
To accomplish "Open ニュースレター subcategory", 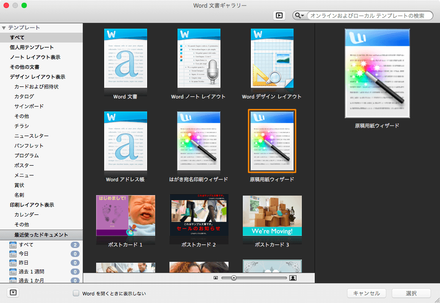I will click(41, 136).
